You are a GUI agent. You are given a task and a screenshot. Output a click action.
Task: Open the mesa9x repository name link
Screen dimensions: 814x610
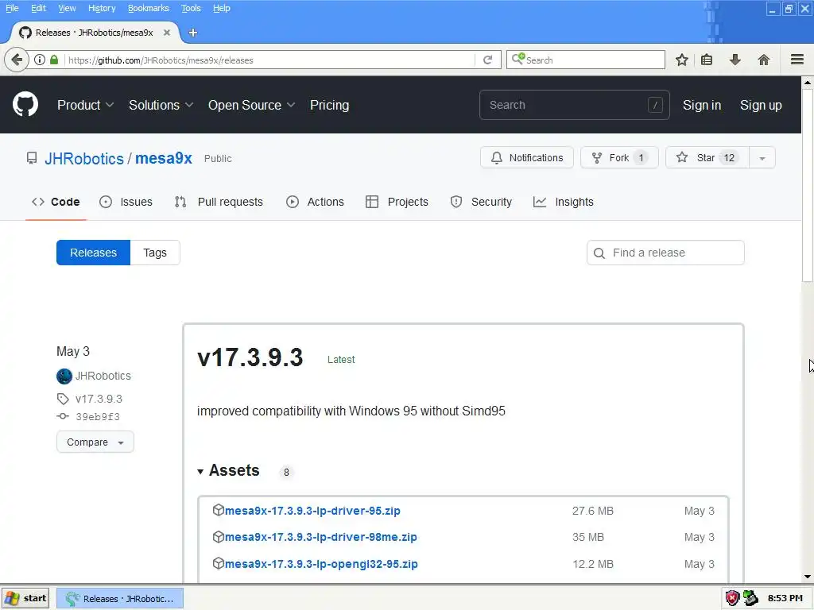(164, 159)
